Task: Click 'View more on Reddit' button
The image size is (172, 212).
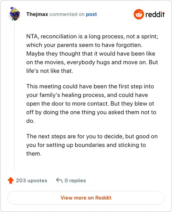Action: (86, 198)
